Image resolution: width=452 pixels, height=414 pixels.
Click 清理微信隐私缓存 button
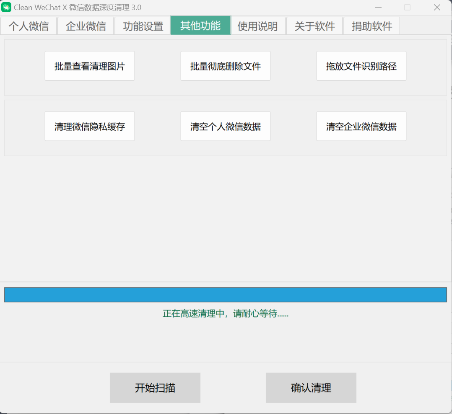90,126
